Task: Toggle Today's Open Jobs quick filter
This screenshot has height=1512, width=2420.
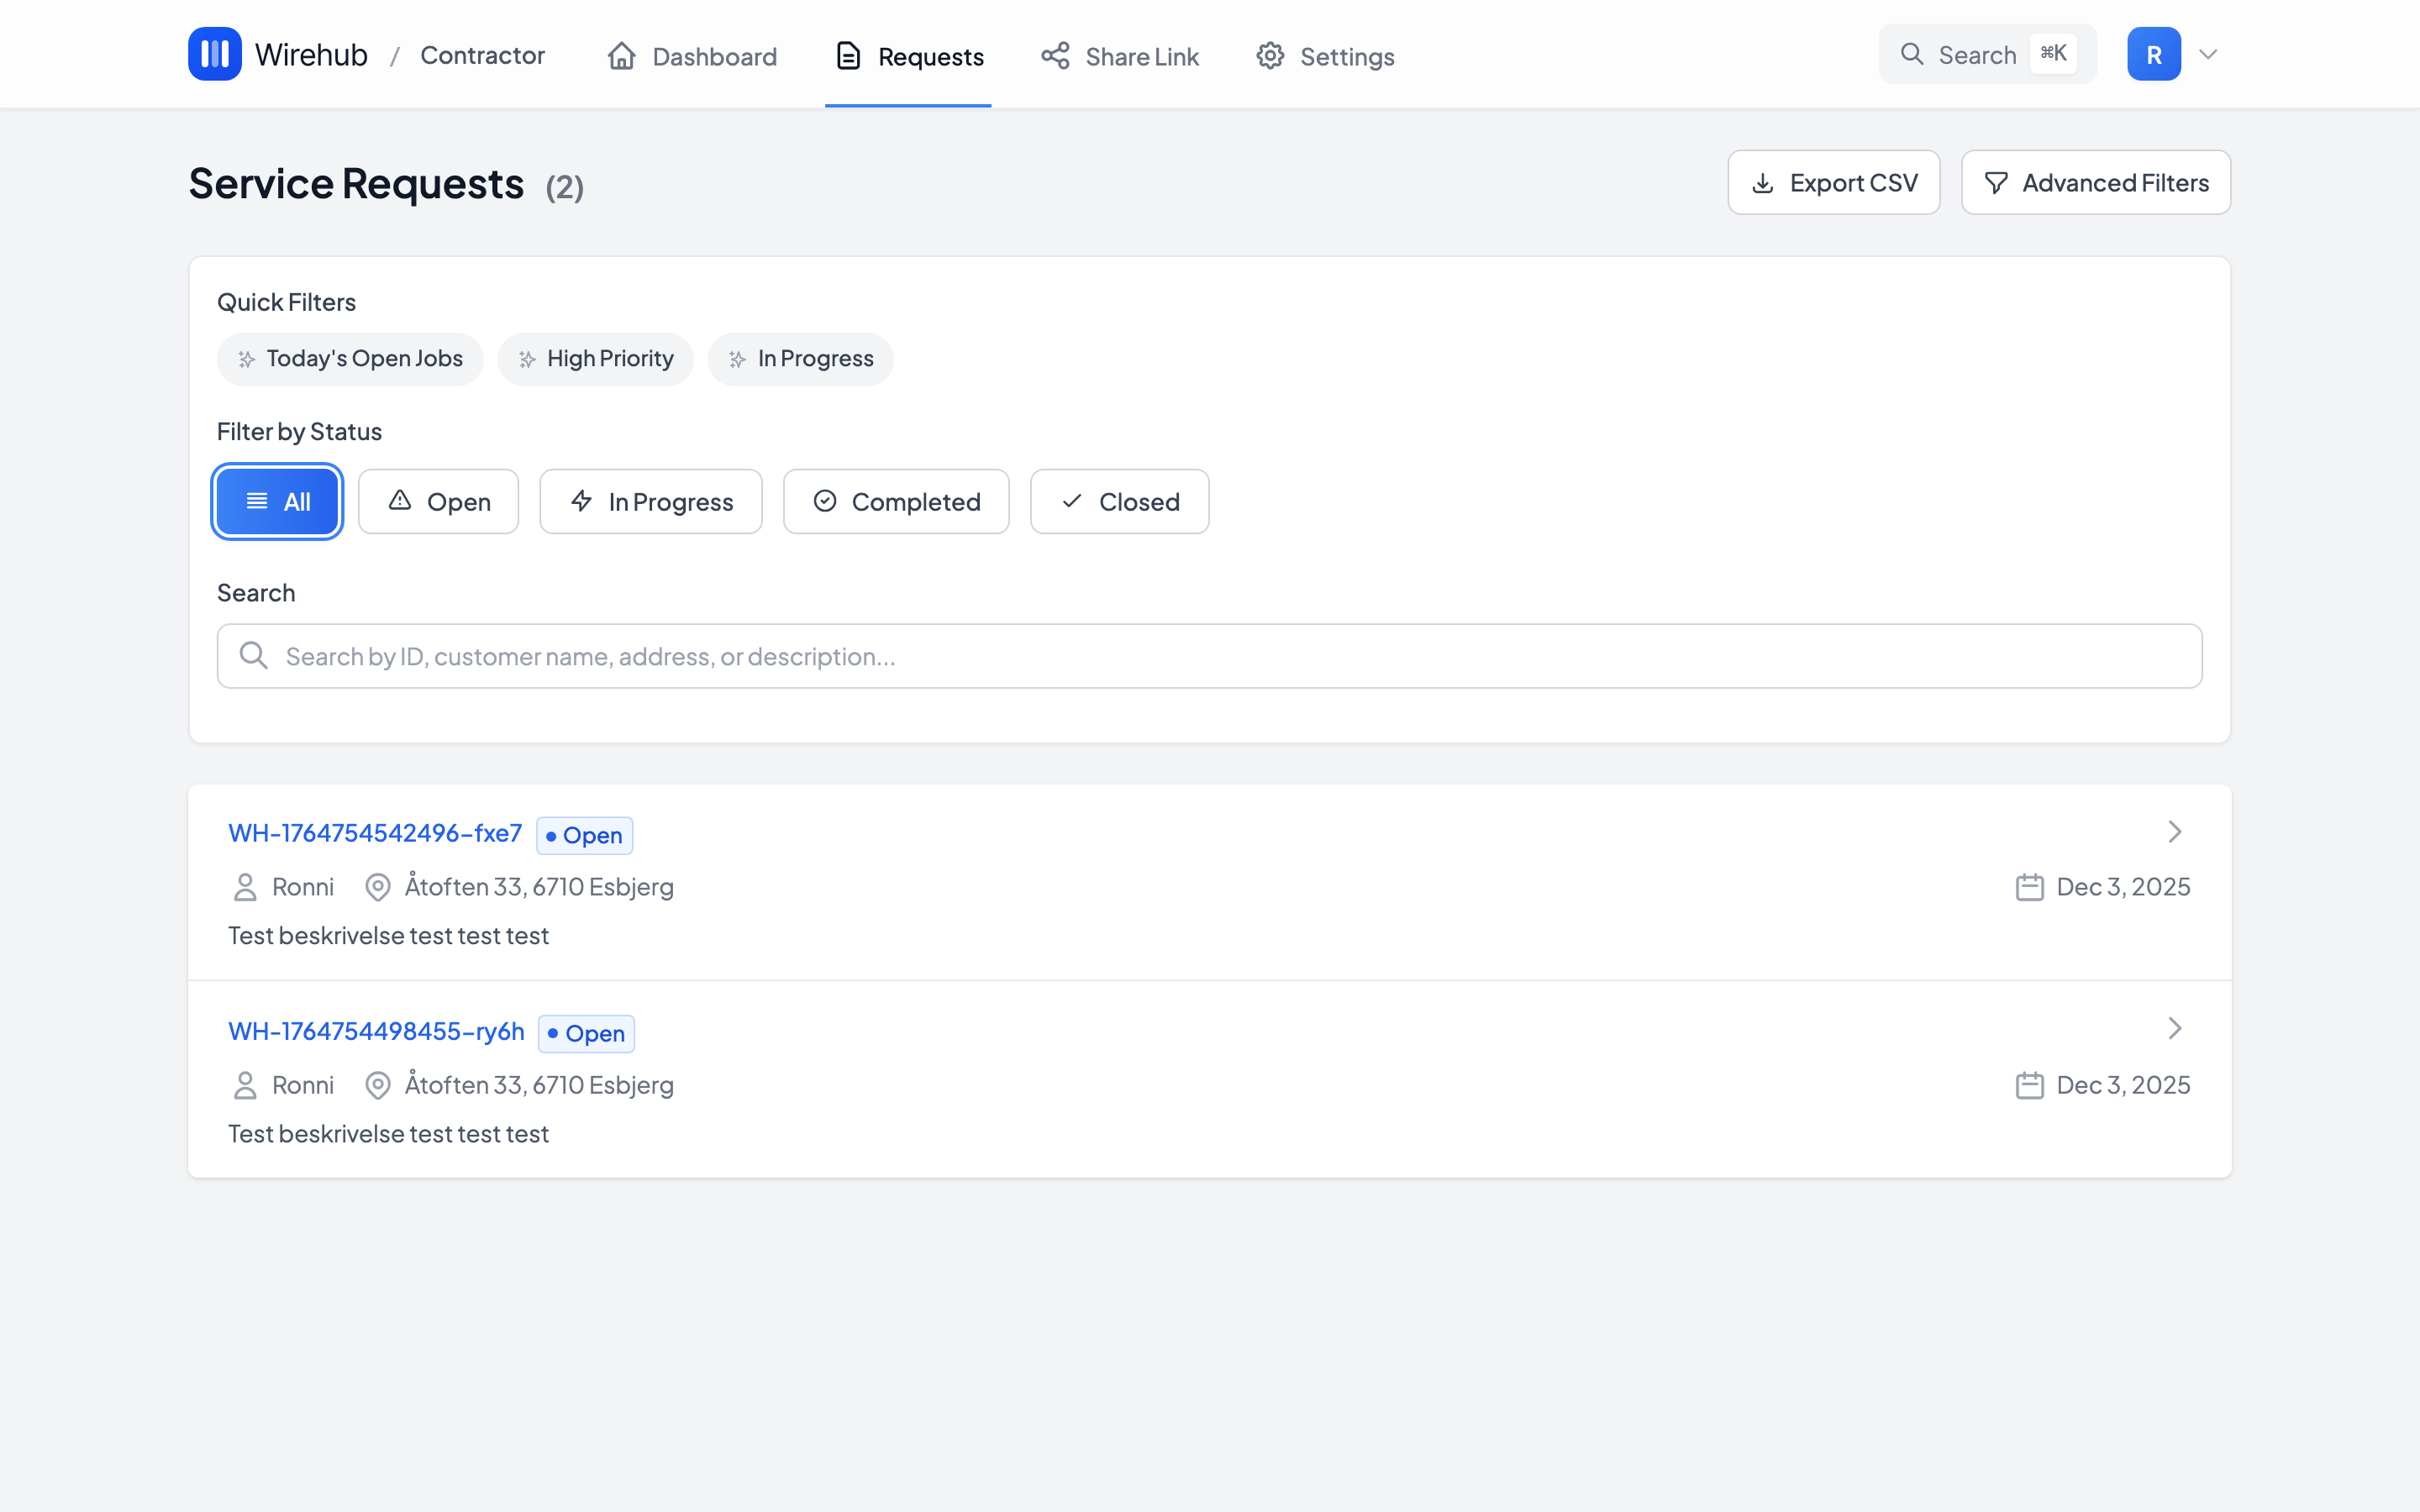Action: point(350,359)
